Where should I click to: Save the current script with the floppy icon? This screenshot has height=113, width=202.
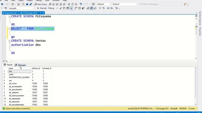[27, 4]
